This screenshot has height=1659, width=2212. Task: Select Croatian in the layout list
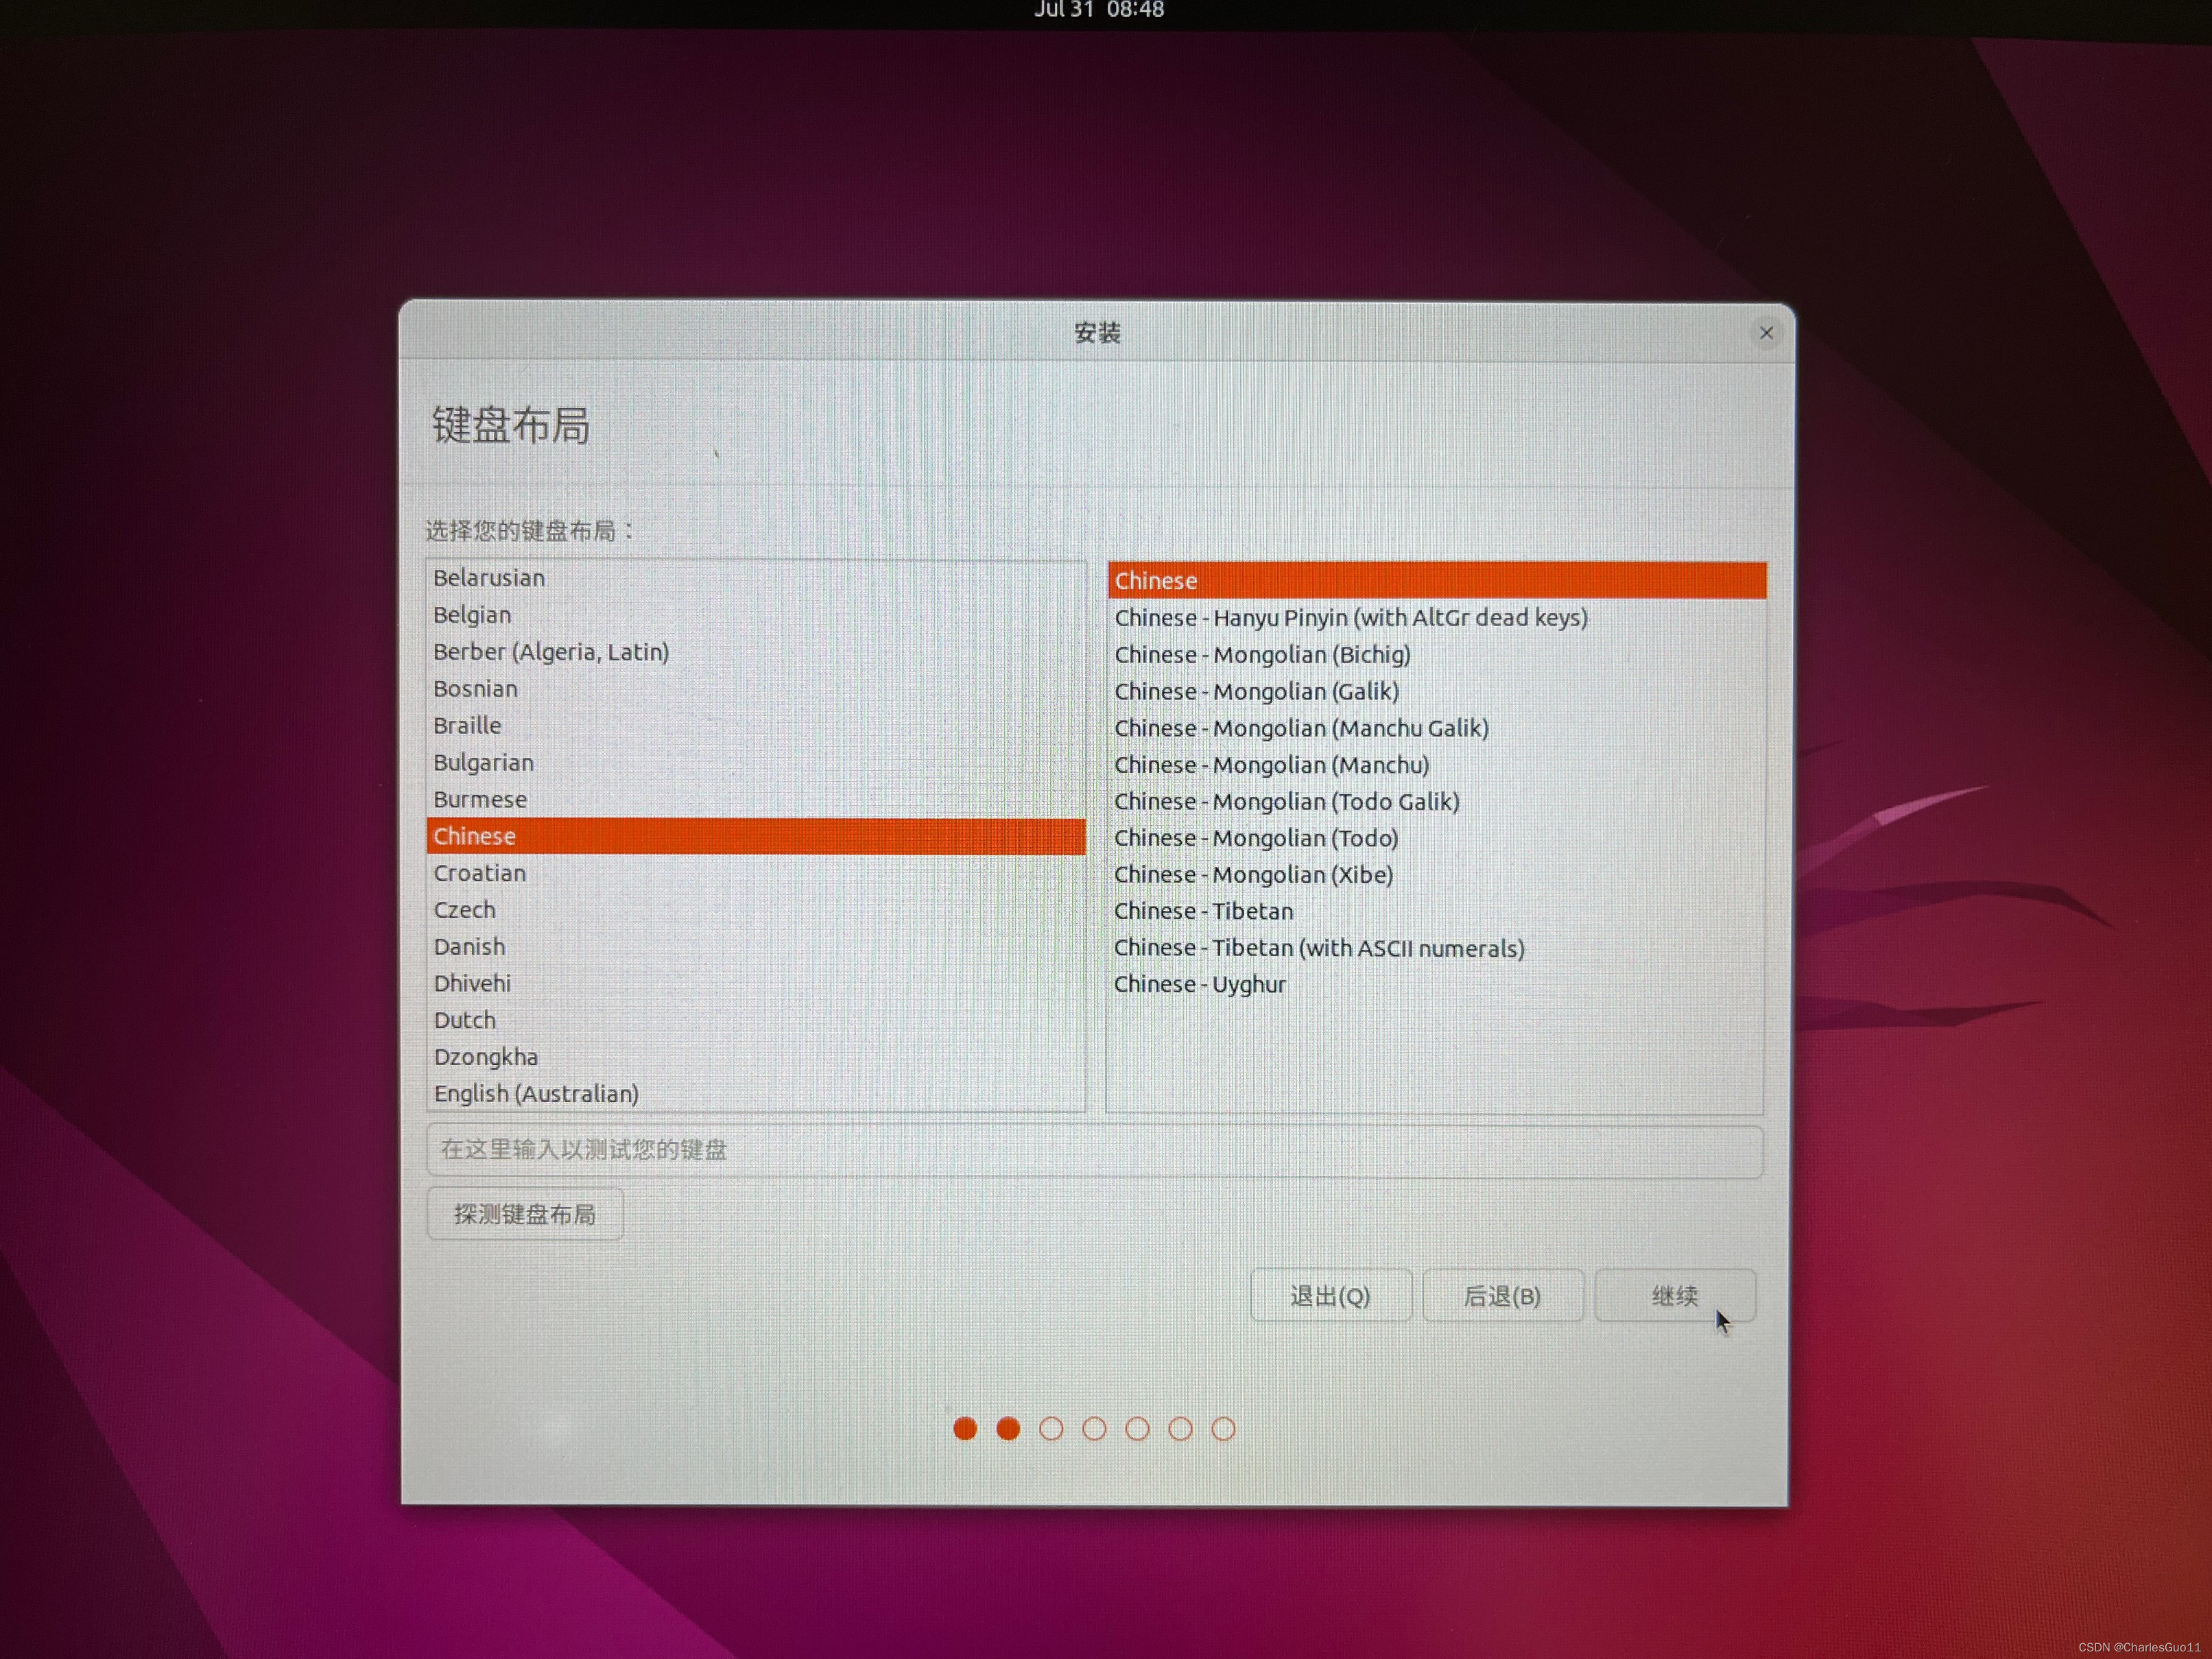pyautogui.click(x=480, y=873)
